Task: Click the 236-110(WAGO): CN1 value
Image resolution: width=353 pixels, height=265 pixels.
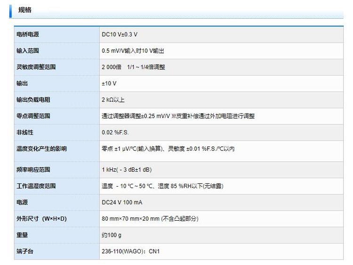Action: [131, 251]
